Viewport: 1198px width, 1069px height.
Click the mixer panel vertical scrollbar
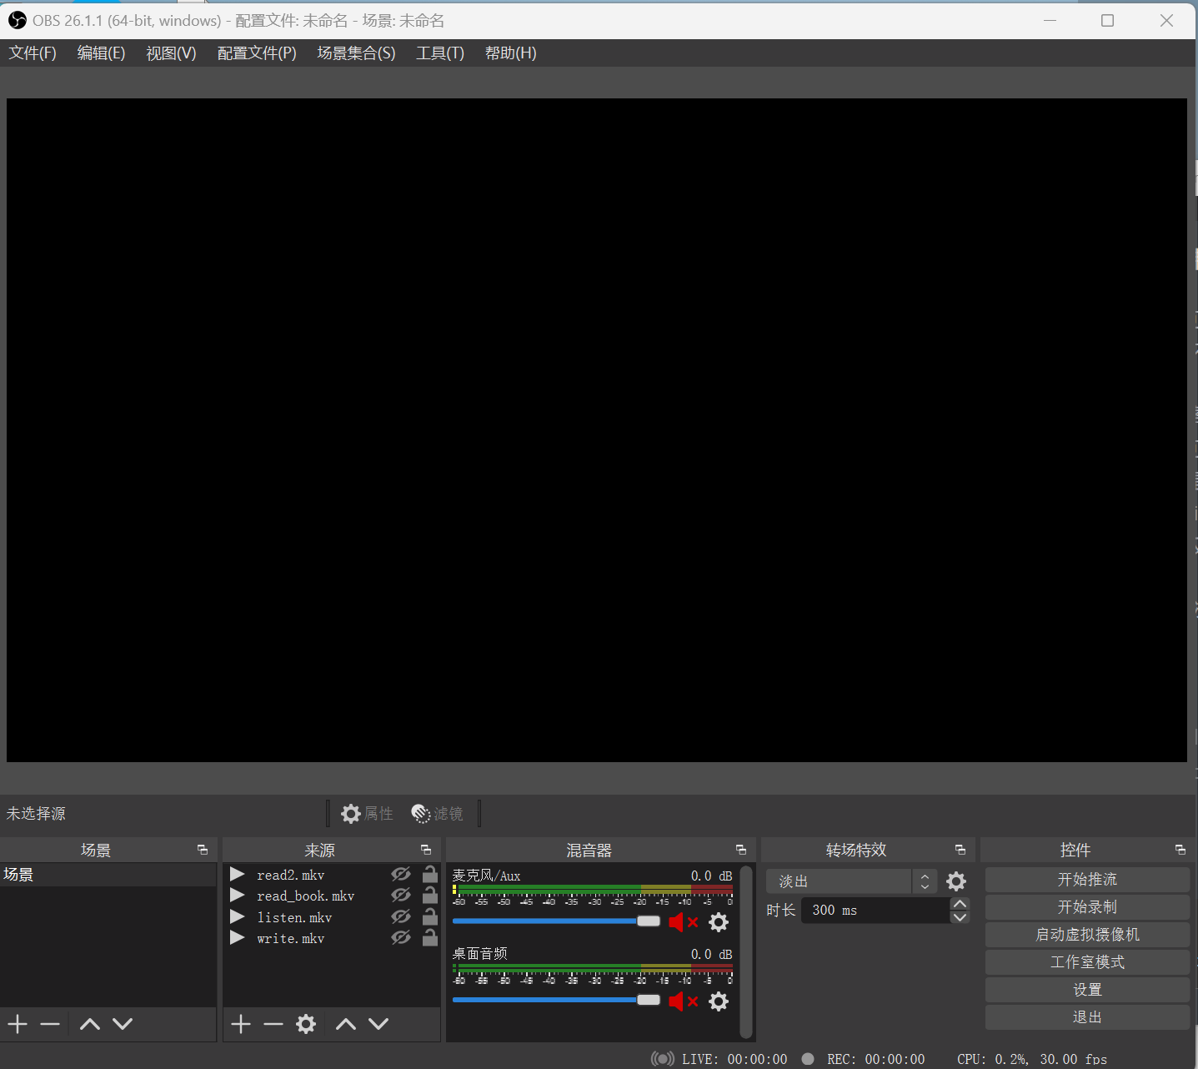[746, 951]
